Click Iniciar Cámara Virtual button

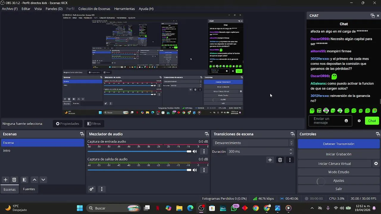point(335,164)
